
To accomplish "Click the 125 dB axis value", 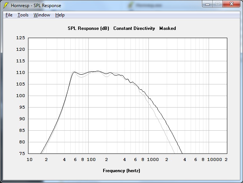I will tap(21, 38).
